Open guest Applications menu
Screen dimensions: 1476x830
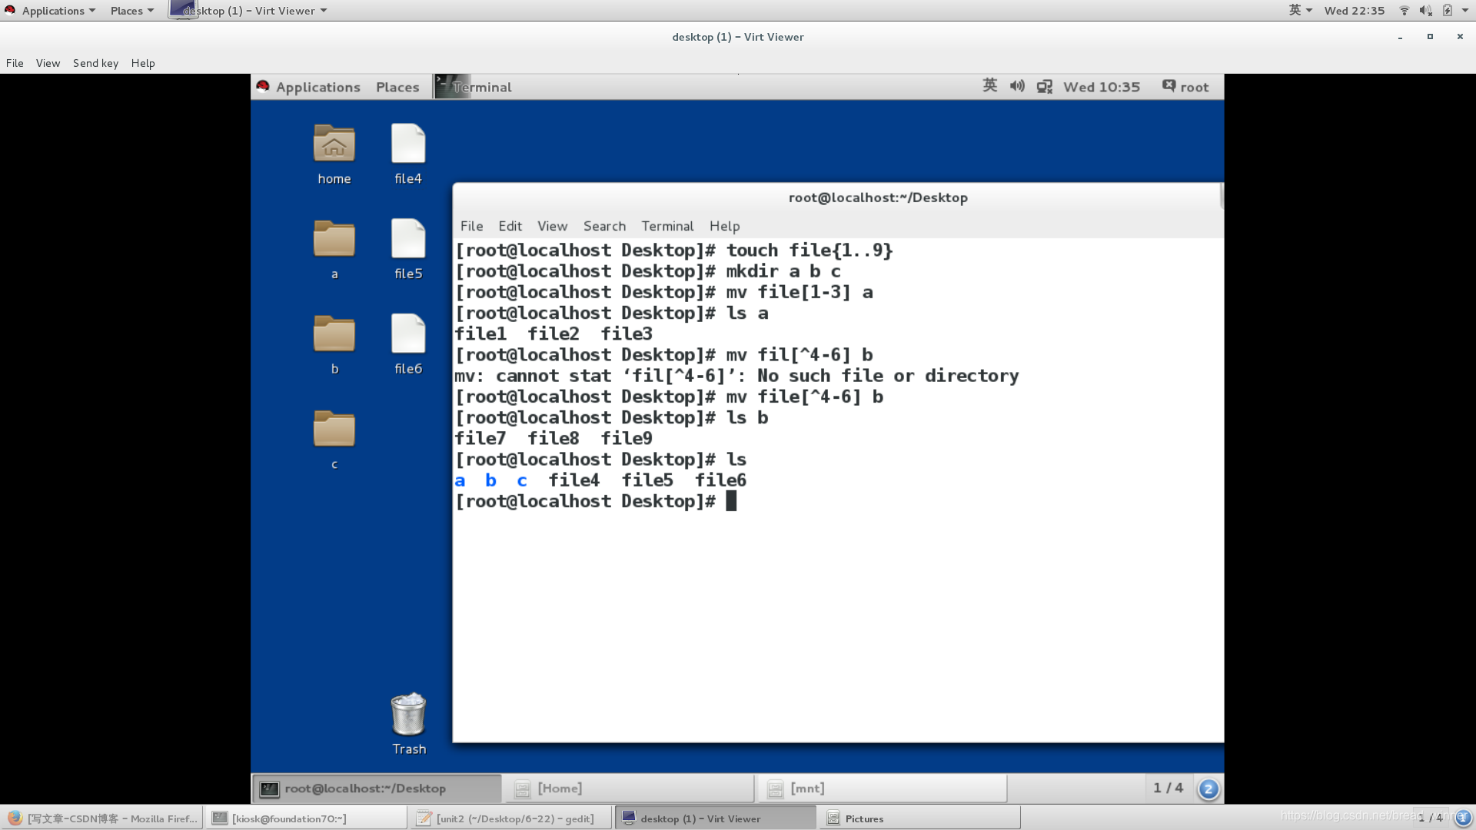(317, 87)
